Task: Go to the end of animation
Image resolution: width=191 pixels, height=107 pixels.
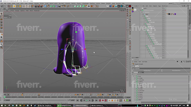Action: tap(96, 100)
